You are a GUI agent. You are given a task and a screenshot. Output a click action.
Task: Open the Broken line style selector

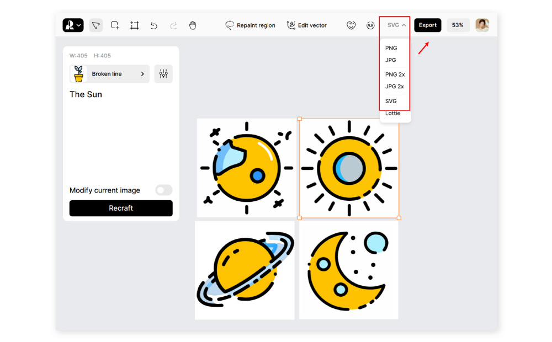(x=109, y=74)
